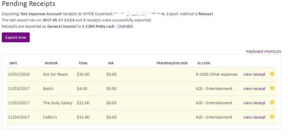
Task: Click the GL CODE column header
Action: tap(204, 63)
